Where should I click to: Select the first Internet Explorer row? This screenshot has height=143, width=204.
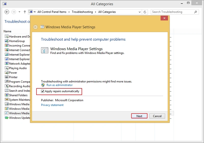[x=17, y=55]
